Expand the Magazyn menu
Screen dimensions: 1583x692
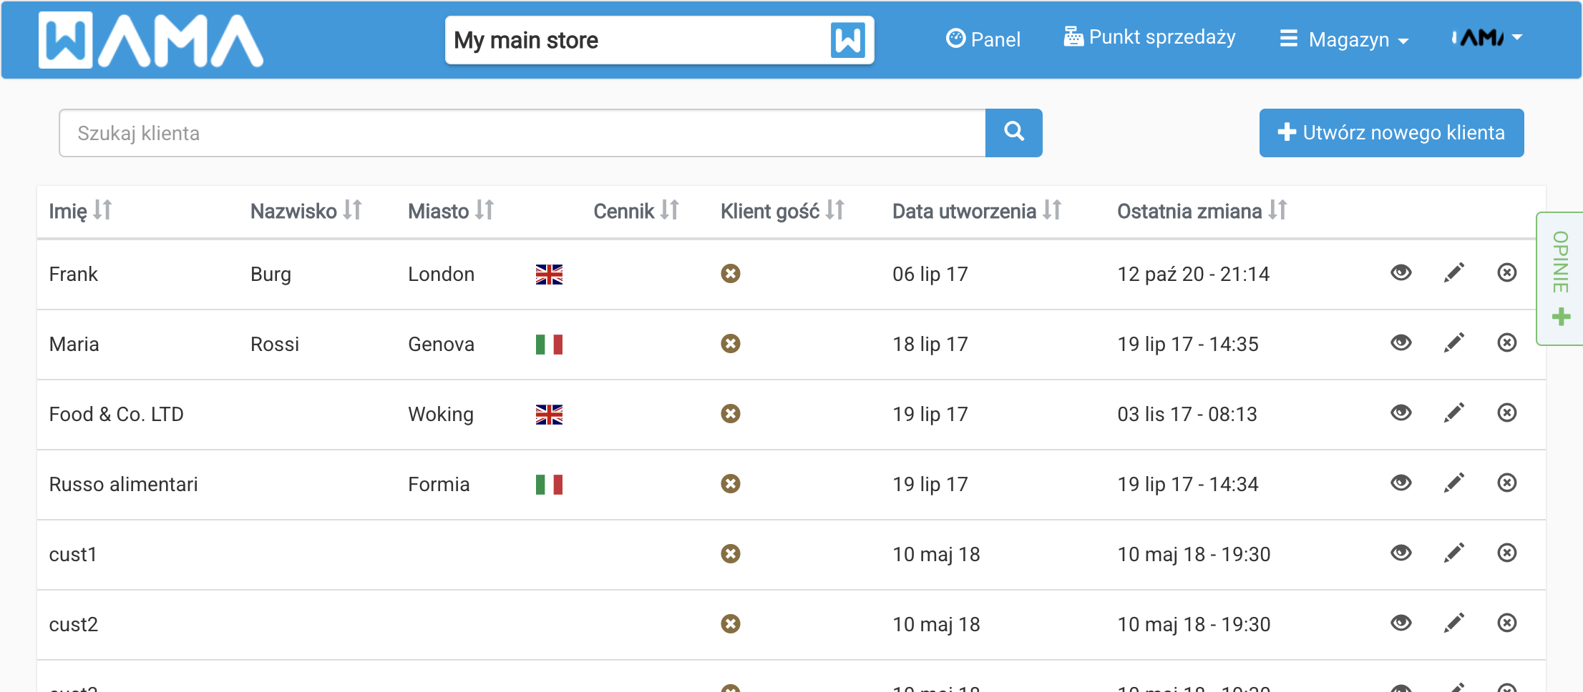point(1344,39)
